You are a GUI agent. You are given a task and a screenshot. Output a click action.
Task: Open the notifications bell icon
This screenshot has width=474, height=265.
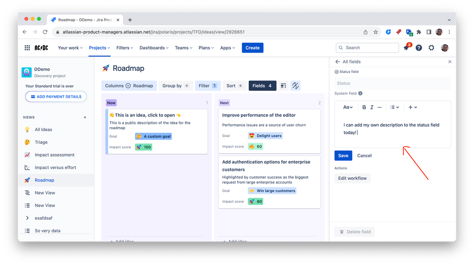click(407, 48)
